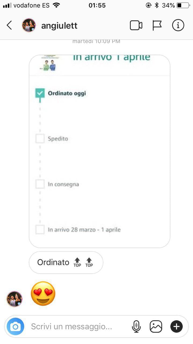Tap sender avatar beside emoji message

(x=14, y=299)
